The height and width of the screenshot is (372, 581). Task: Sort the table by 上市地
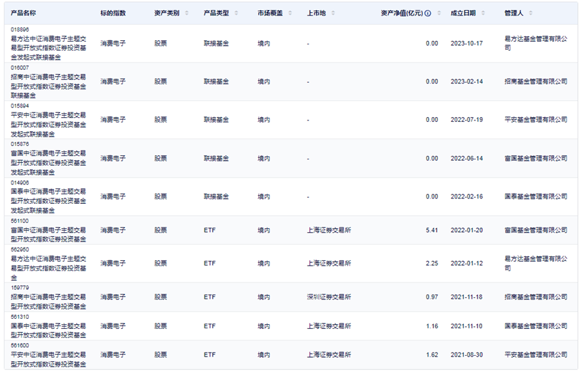333,13
